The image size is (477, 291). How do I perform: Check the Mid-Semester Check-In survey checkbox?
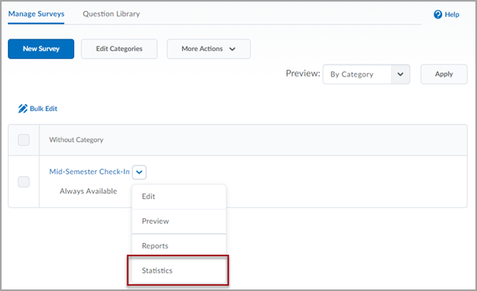(24, 181)
